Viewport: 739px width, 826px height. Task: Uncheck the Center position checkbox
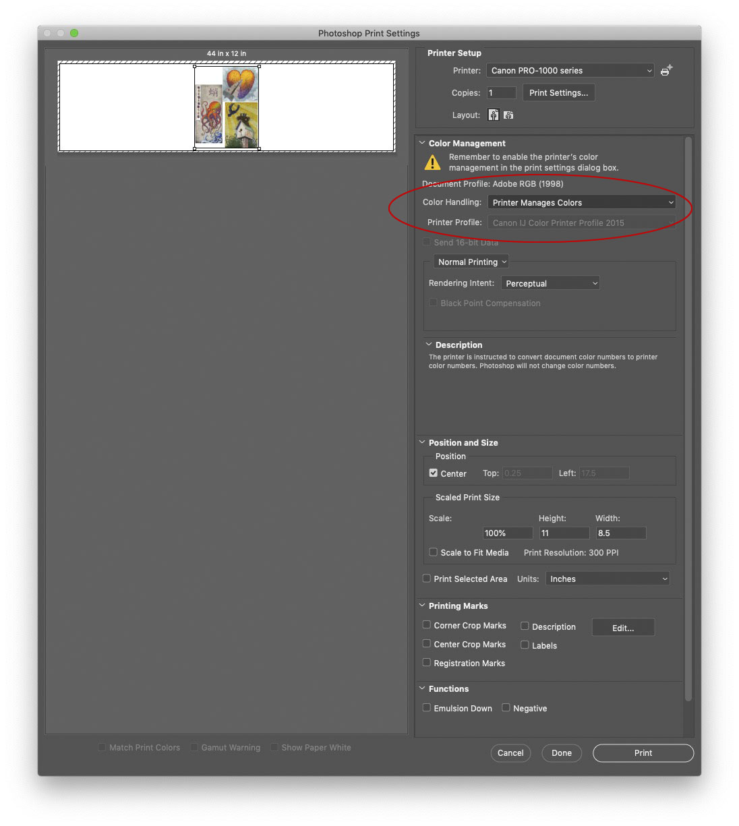434,473
